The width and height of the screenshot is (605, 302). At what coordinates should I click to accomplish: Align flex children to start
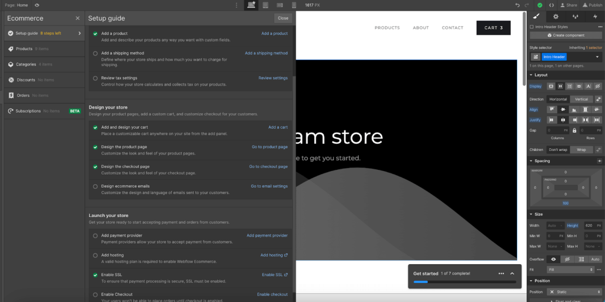coord(552,110)
